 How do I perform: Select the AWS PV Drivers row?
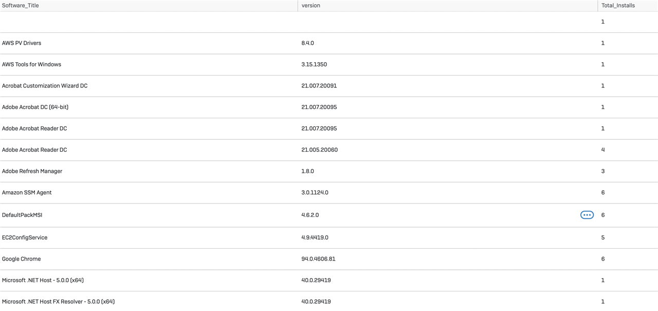[x=329, y=43]
